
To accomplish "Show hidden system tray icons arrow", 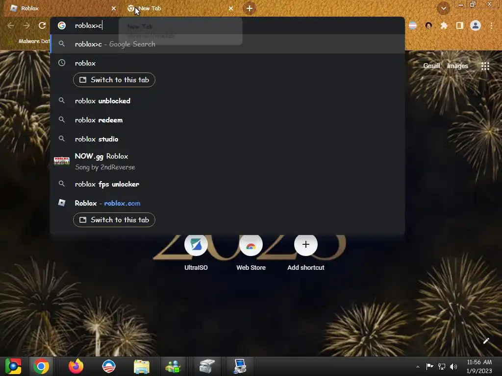I will tap(418, 367).
